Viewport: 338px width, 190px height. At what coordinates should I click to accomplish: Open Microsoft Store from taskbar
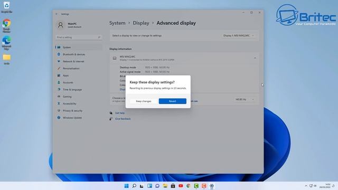(173, 186)
